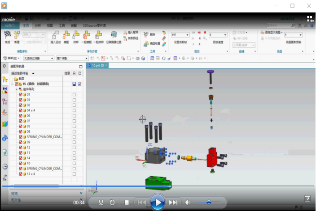
Task: Click the 一起装配 Assemble Together icon
Action: [x=87, y=35]
